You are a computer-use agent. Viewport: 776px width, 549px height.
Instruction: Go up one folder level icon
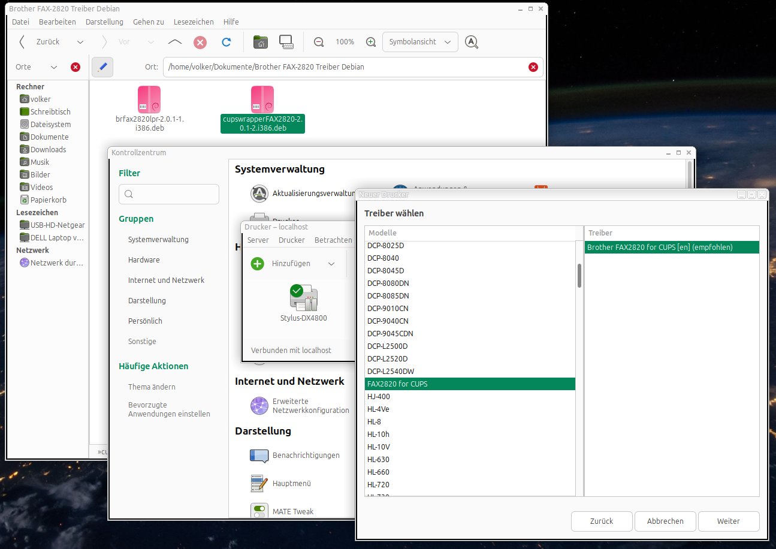174,42
